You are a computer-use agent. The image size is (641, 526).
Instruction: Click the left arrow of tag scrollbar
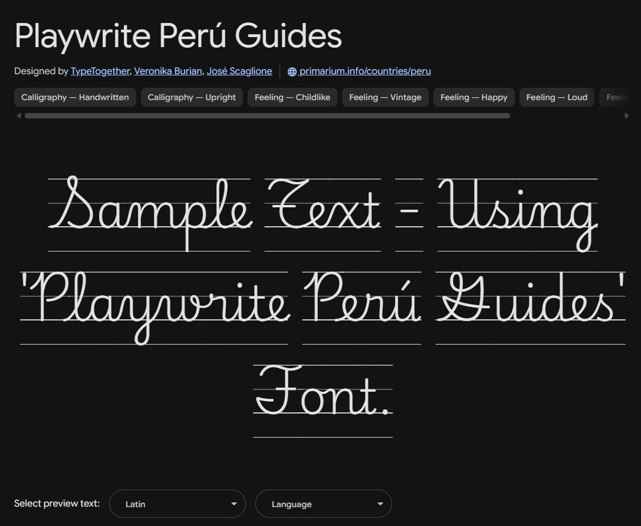click(x=18, y=116)
